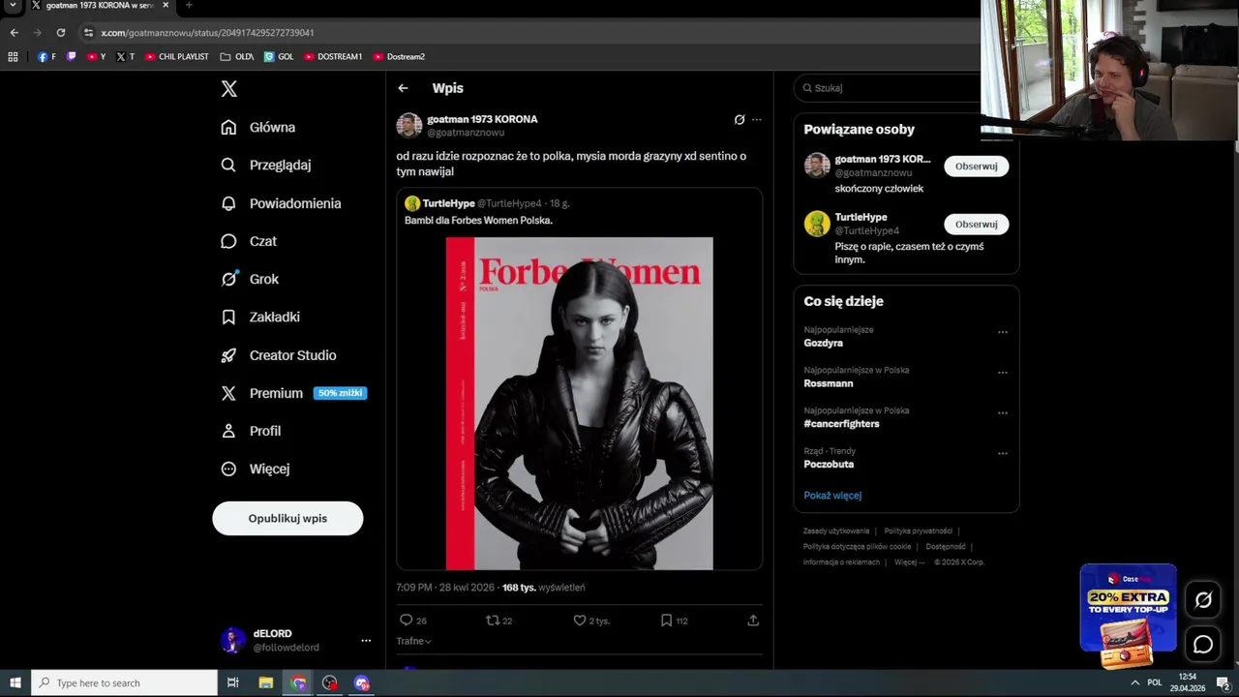
Task: Open Główna home page
Action: point(258,127)
